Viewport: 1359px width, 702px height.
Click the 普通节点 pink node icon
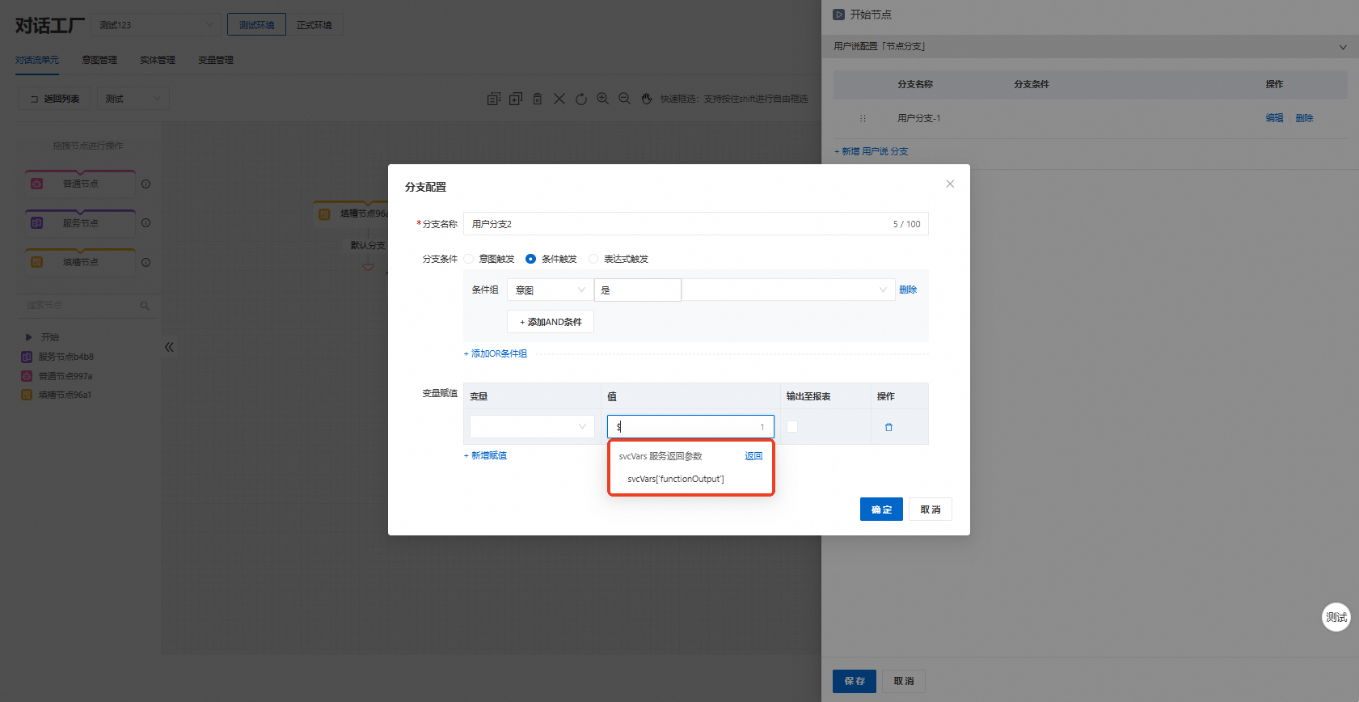pyautogui.click(x=36, y=184)
